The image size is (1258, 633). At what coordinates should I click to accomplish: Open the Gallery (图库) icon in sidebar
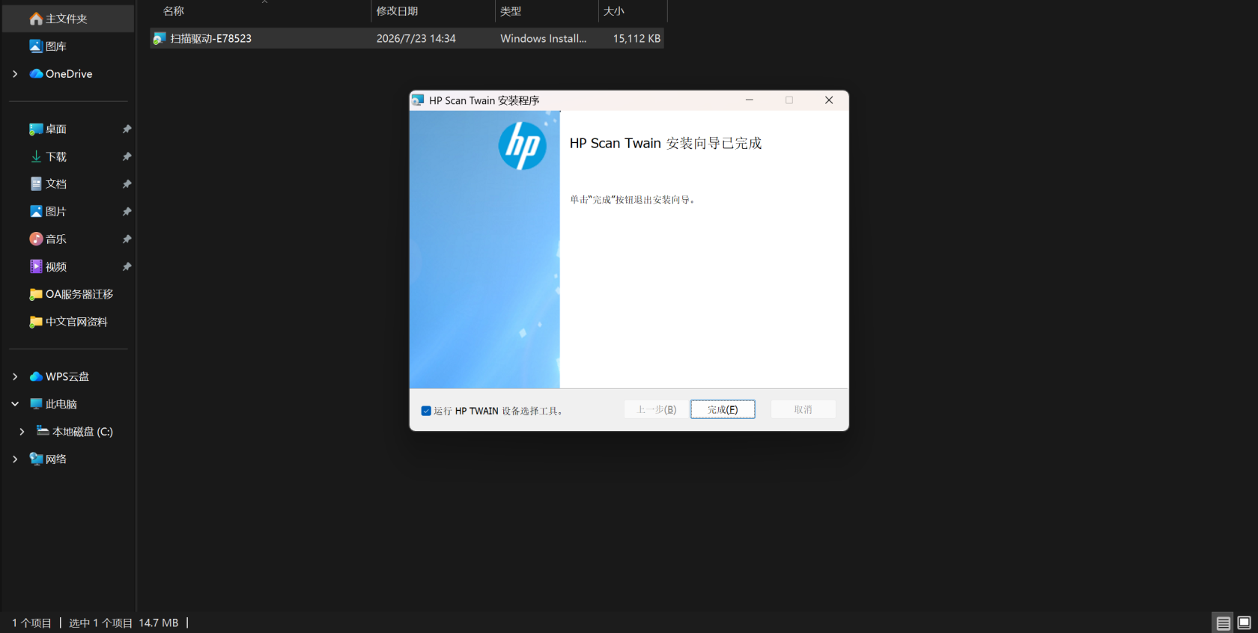[36, 46]
